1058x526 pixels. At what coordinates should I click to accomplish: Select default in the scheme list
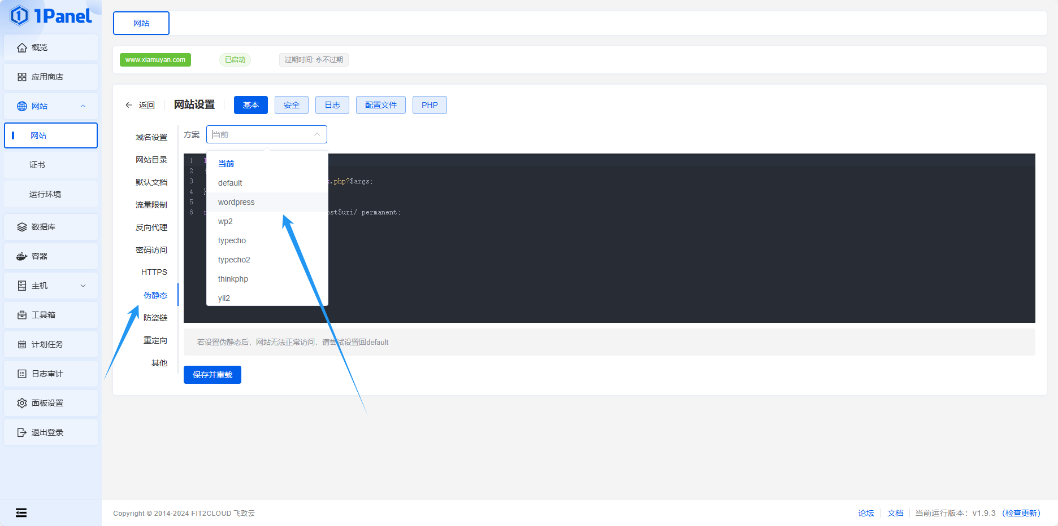point(267,183)
